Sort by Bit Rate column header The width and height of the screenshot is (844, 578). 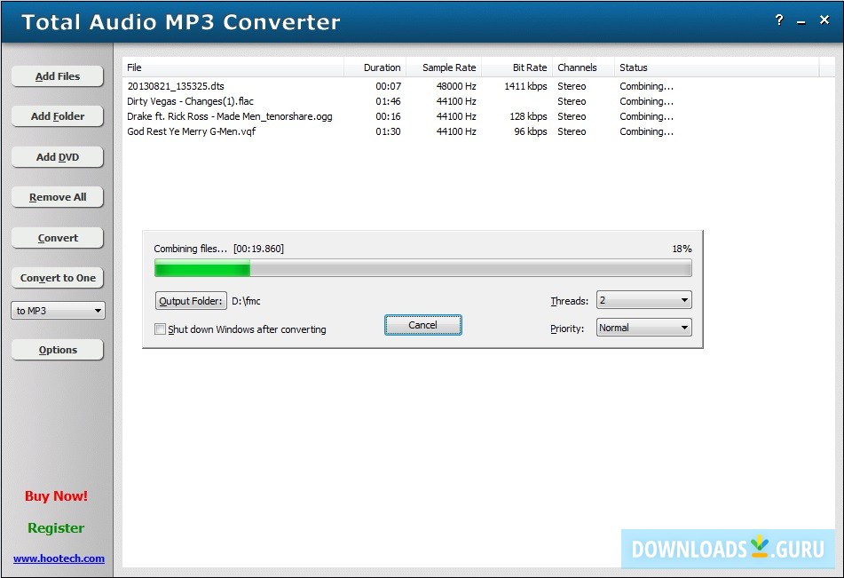pos(517,67)
